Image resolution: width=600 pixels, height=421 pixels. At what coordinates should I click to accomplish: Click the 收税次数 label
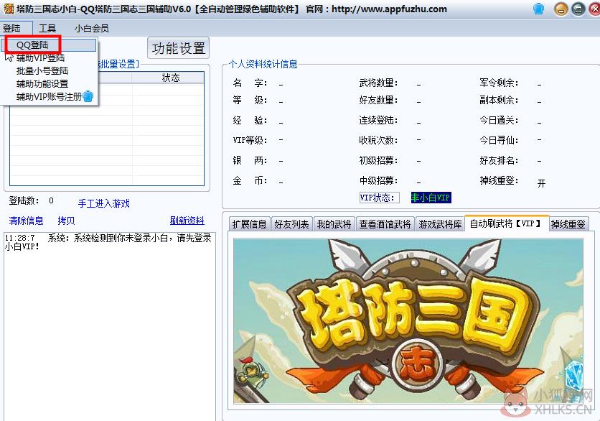[x=378, y=140]
